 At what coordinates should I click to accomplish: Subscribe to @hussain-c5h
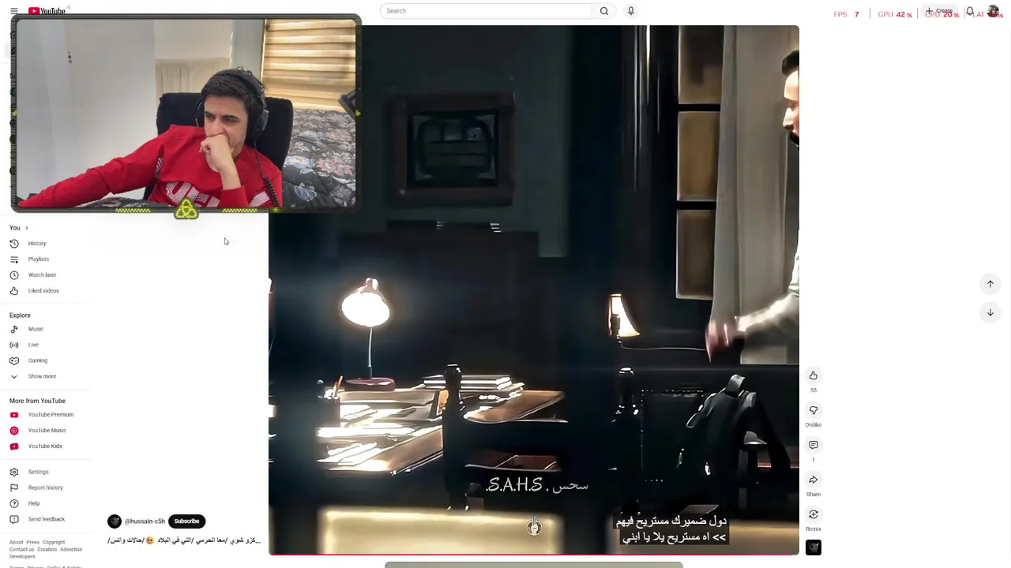click(187, 521)
